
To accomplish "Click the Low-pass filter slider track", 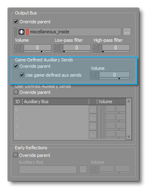I will 77,51.
